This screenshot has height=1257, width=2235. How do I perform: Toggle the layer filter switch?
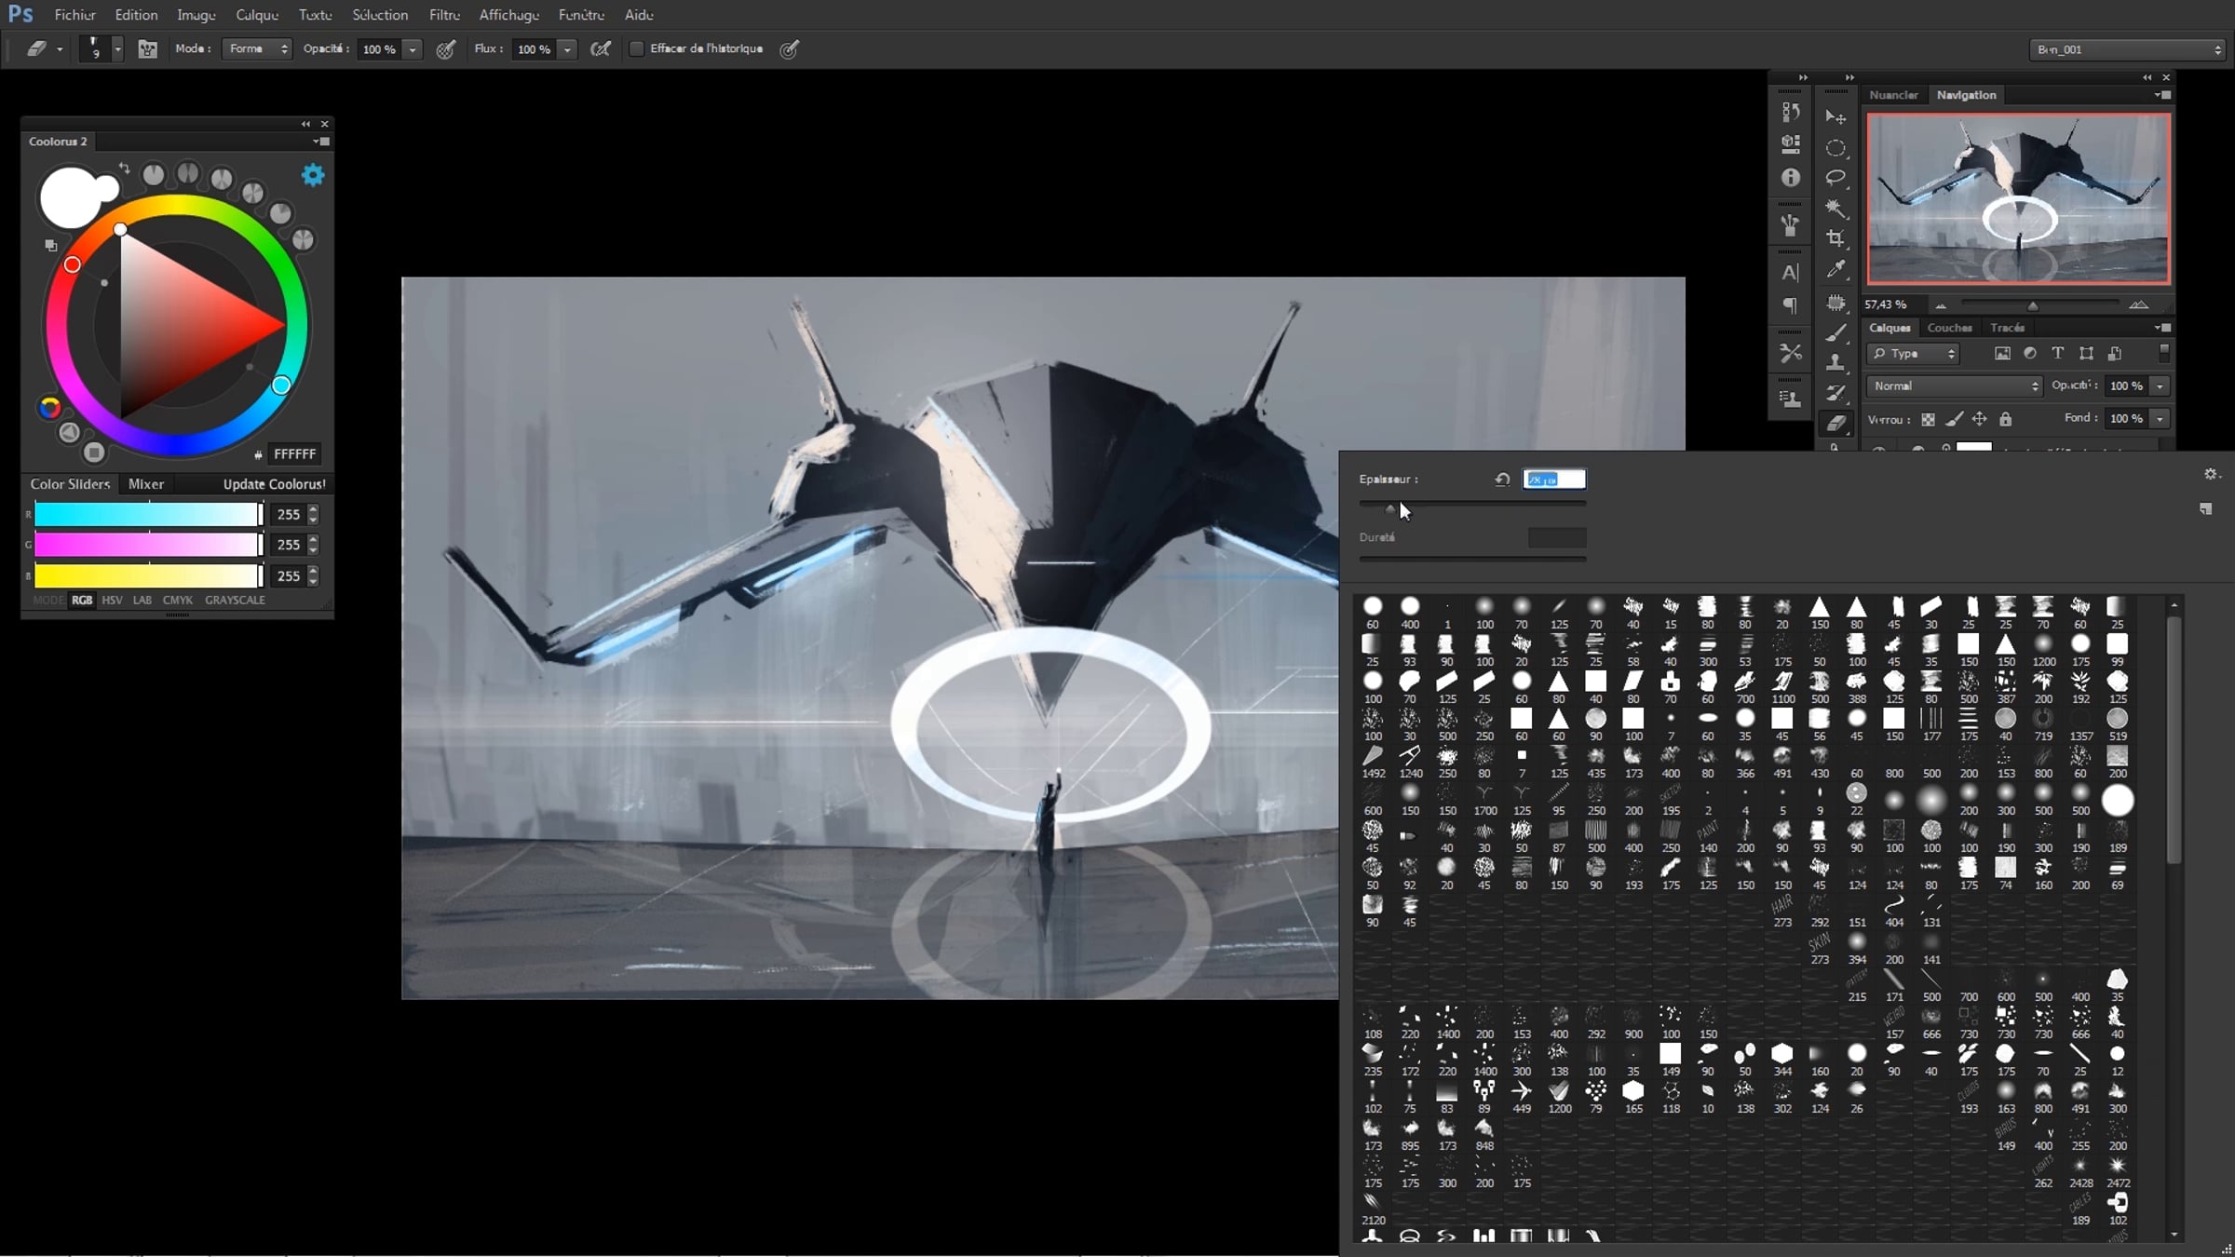(2163, 353)
